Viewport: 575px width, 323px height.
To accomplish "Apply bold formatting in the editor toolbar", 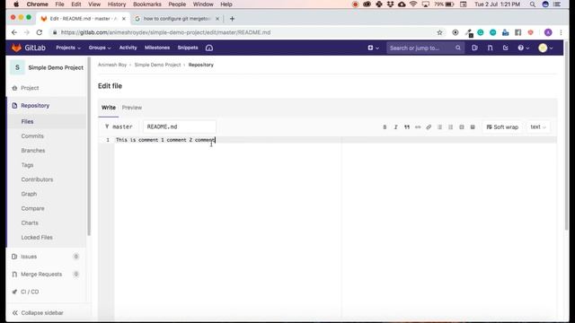I will point(385,127).
